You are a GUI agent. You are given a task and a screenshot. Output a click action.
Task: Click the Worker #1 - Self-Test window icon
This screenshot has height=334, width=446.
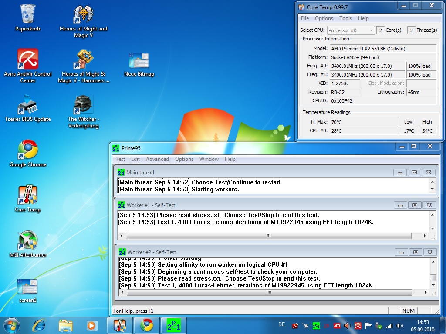click(x=122, y=205)
